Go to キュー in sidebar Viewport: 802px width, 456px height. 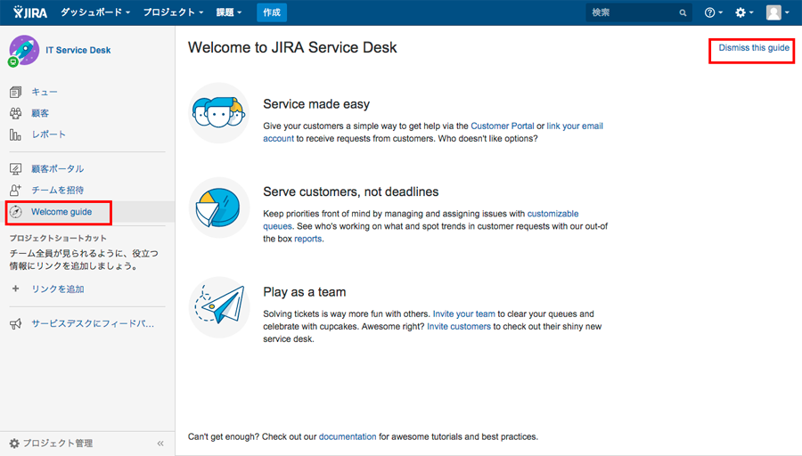pos(45,92)
